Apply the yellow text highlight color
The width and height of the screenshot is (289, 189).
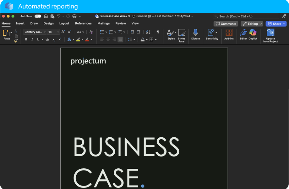[x=78, y=39]
